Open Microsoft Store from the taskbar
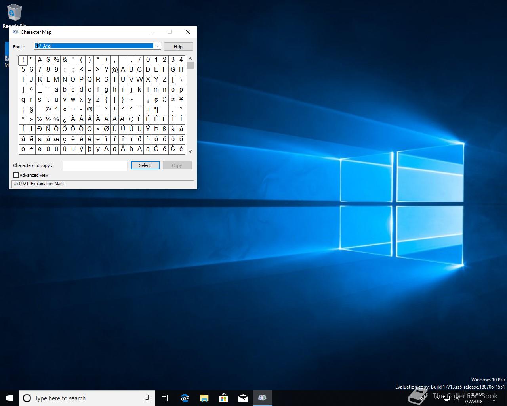507x406 pixels. (x=224, y=398)
